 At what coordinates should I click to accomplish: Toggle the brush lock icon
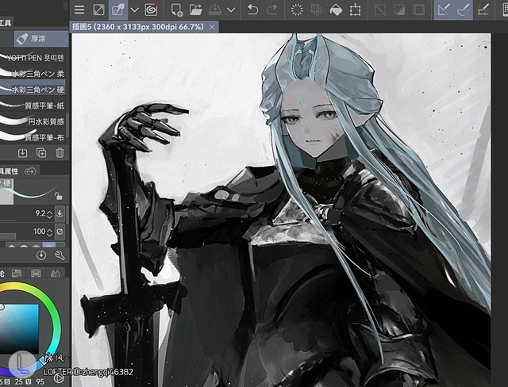coord(58,196)
